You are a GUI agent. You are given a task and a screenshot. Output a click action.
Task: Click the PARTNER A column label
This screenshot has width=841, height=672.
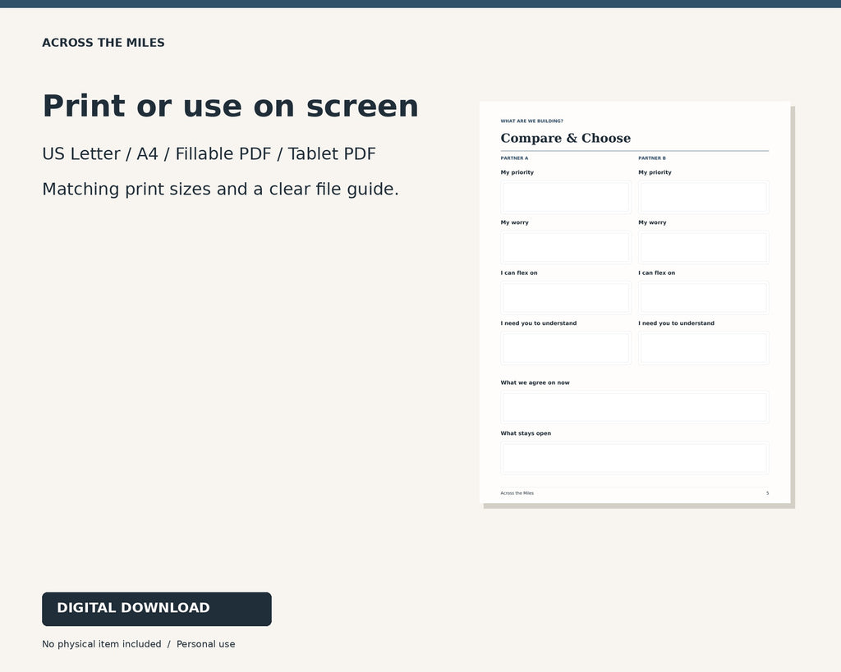pos(514,158)
